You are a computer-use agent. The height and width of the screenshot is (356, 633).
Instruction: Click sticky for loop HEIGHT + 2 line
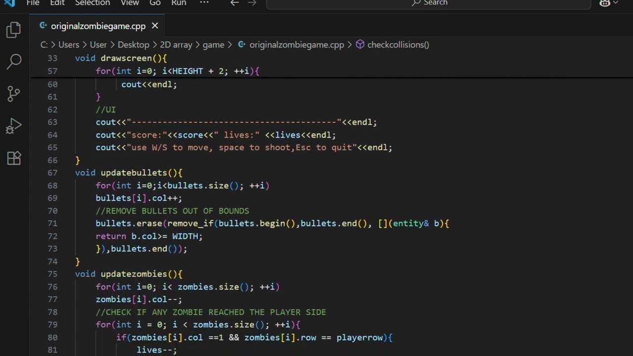(178, 71)
